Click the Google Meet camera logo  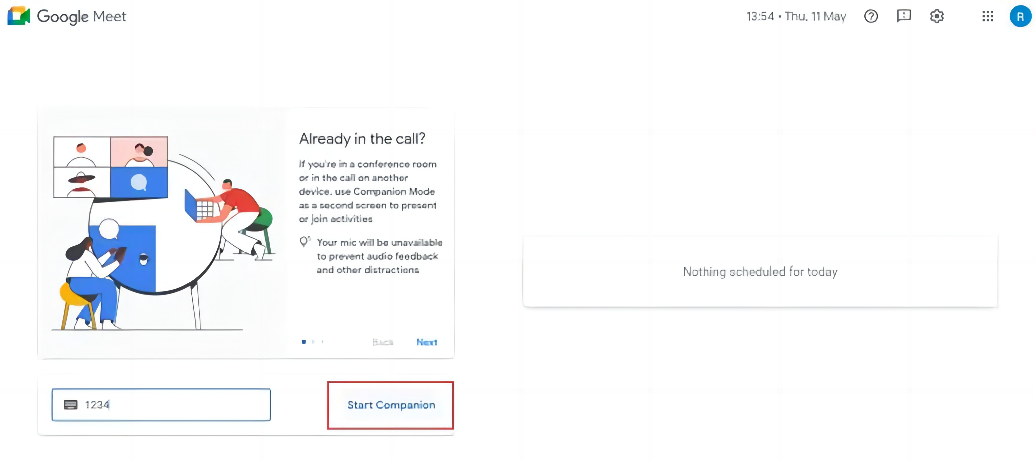click(x=19, y=16)
